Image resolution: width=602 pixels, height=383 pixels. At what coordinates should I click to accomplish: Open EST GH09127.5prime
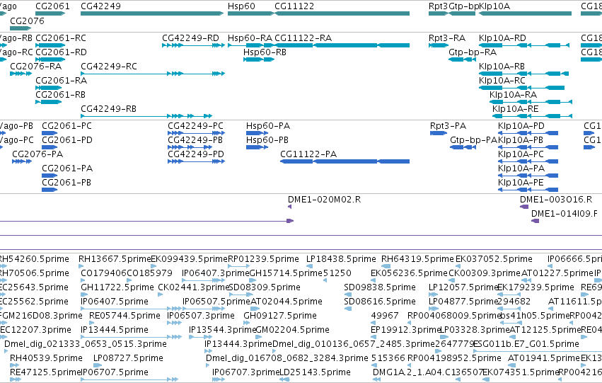tap(247, 323)
